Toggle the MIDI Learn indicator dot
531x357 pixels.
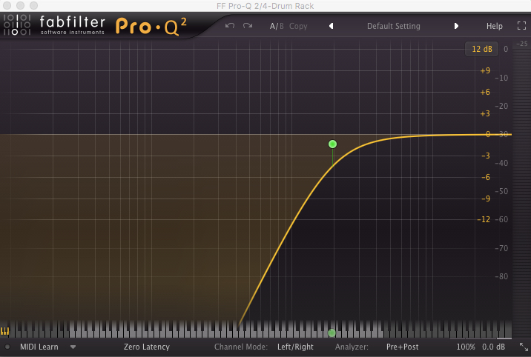[7, 347]
